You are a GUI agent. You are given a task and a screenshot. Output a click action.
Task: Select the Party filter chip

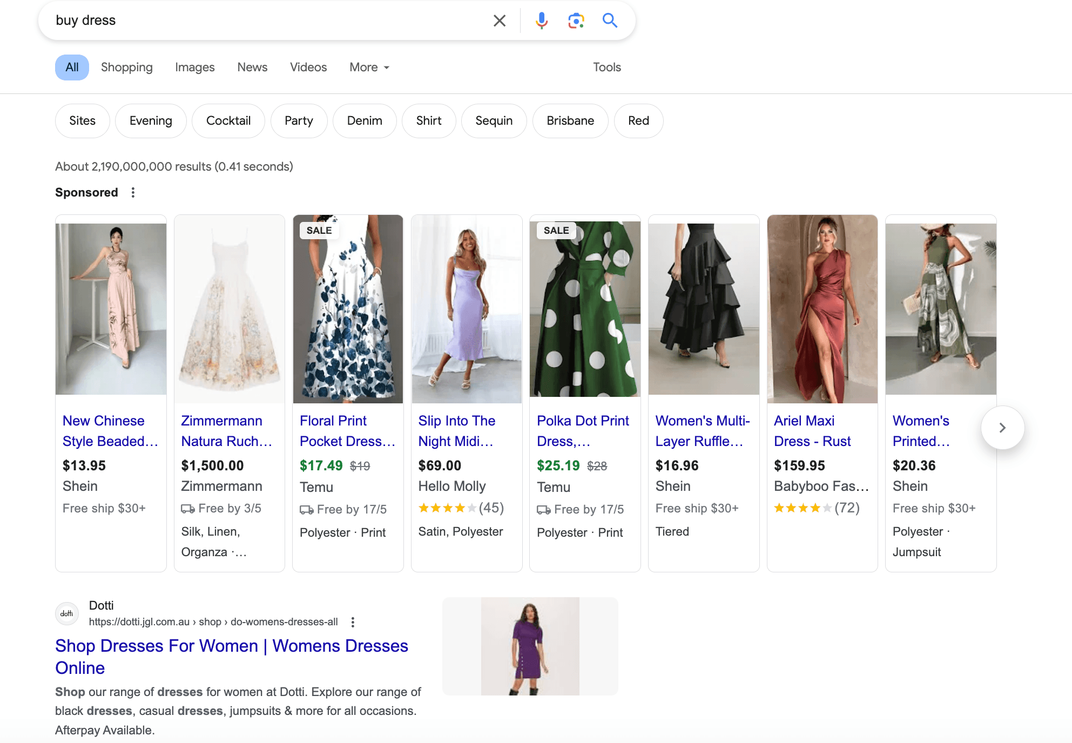coord(299,121)
